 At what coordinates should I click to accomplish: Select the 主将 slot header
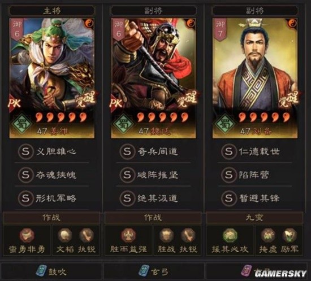click(52, 11)
